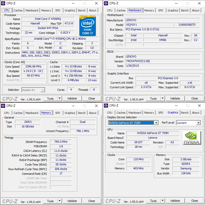206x205 pixels.
Task: Click Validate in the Mainboard window
Action: coord(175,98)
